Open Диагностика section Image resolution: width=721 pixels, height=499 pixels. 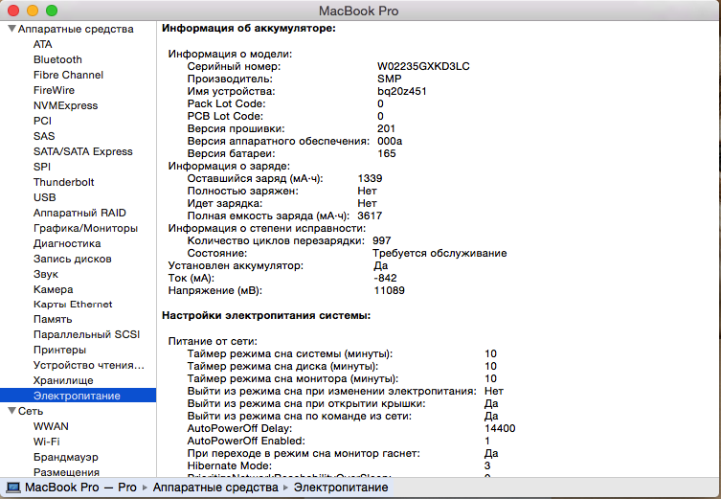pyautogui.click(x=67, y=243)
